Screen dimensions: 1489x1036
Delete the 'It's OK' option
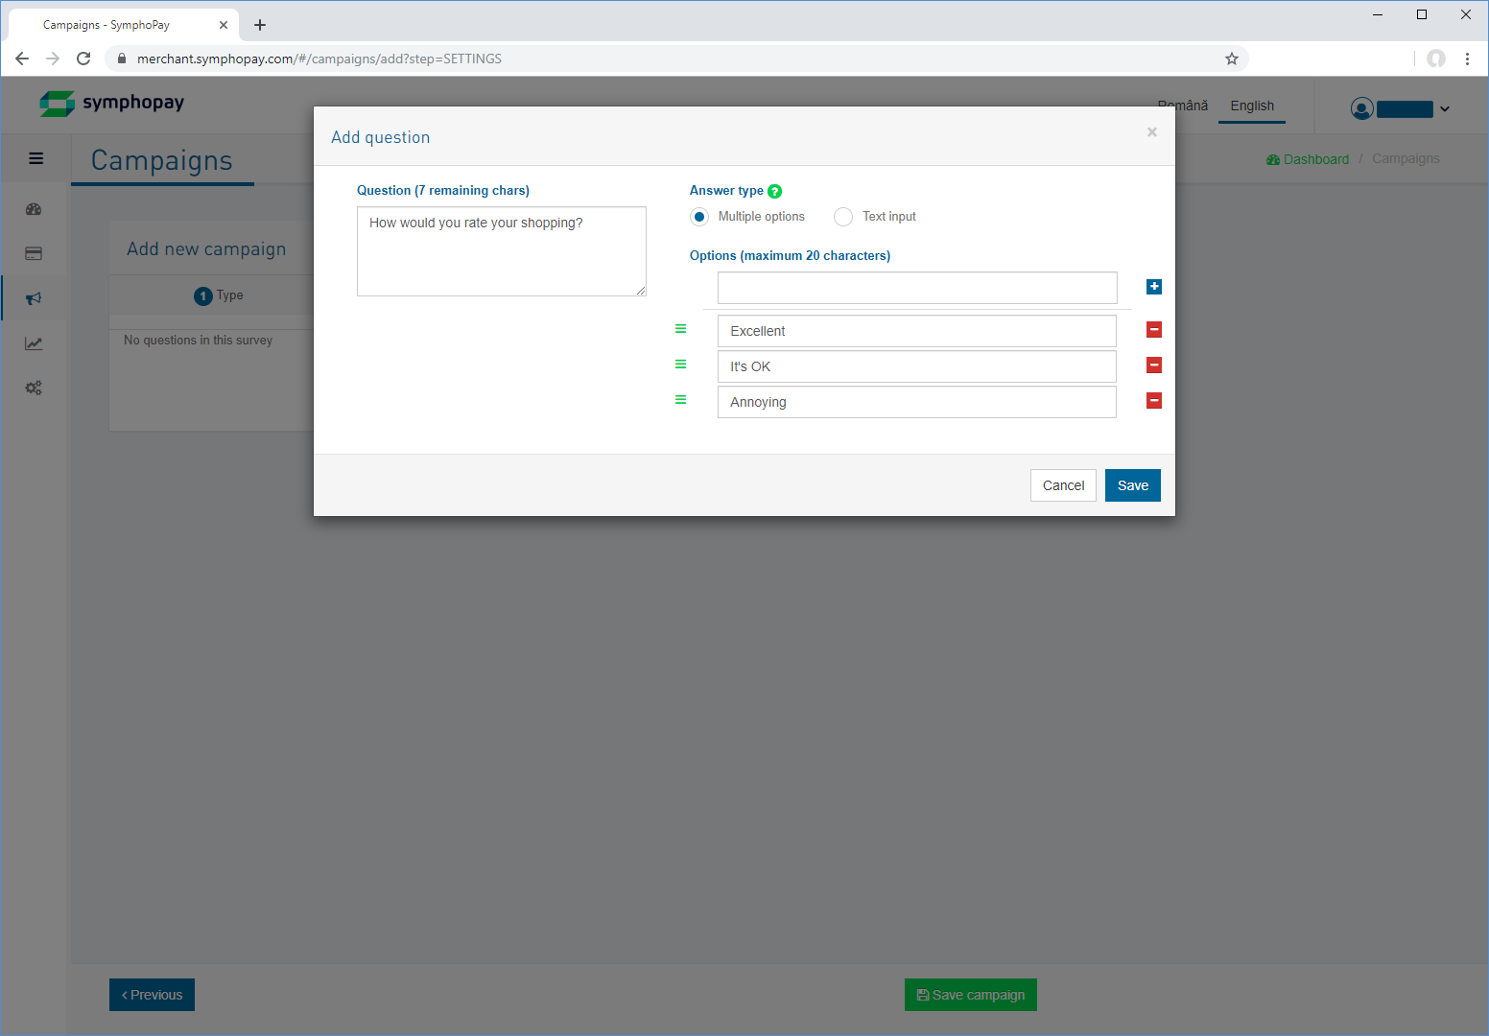[x=1154, y=365]
